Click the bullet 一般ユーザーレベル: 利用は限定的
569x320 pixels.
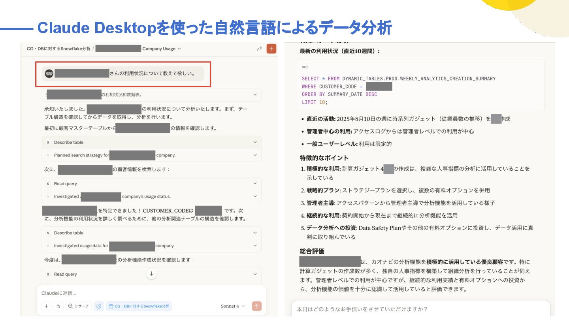tap(349, 144)
